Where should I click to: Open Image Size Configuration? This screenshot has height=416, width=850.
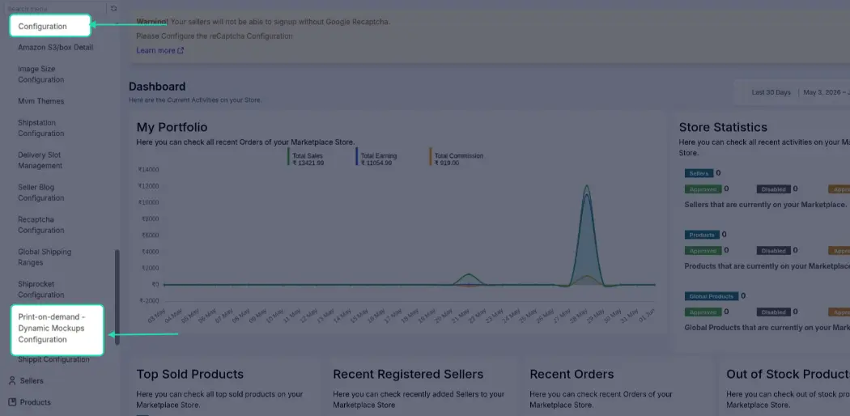pos(40,74)
